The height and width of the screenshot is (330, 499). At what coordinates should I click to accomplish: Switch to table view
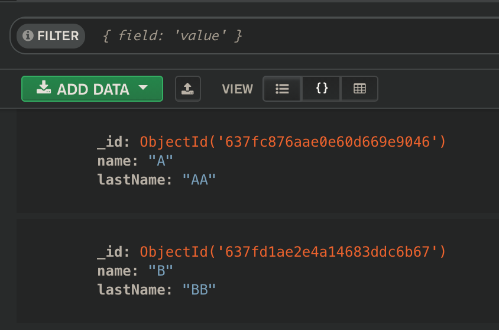pos(359,89)
